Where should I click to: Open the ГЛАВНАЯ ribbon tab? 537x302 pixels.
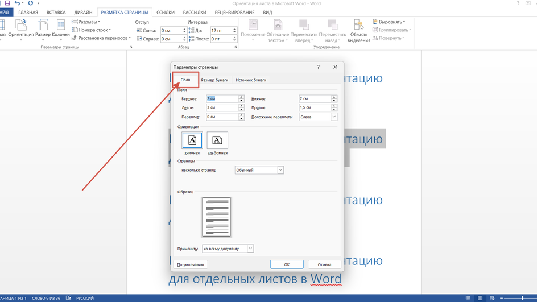(28, 13)
